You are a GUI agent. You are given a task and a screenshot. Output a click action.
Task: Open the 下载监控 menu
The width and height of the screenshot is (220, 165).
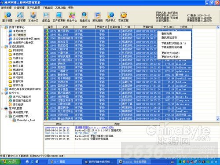[x=48, y=7]
